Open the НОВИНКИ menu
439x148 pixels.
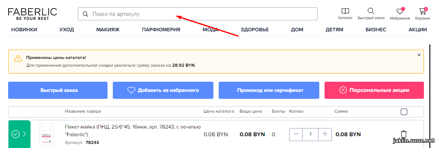click(x=24, y=30)
